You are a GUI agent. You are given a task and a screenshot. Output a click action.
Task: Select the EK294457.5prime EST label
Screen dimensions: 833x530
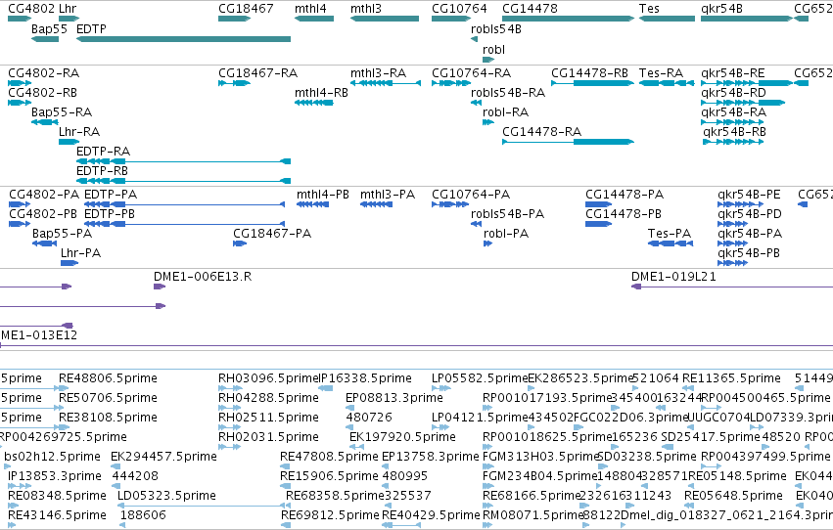coord(163,457)
